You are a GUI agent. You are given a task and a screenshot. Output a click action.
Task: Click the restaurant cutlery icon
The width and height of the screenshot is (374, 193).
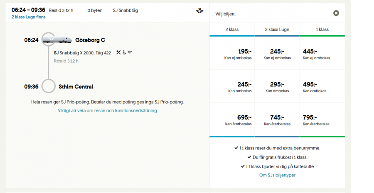118,52
